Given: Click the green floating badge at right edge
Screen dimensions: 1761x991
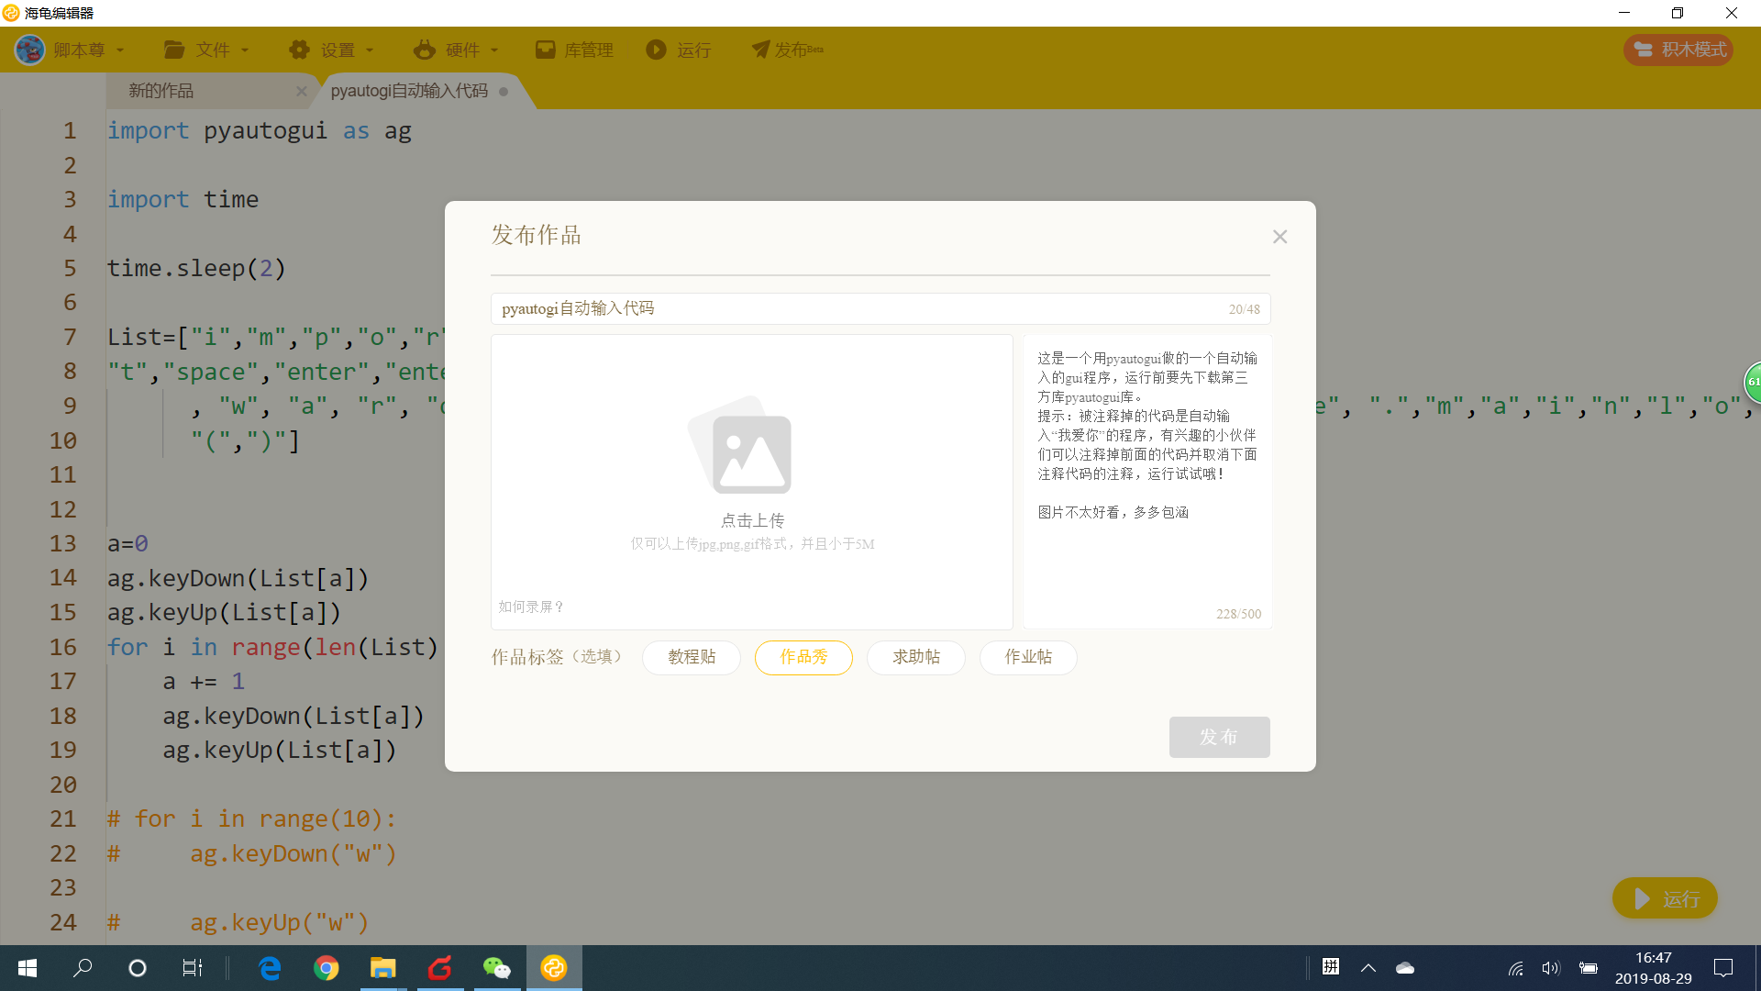Looking at the screenshot, I should click(1753, 382).
